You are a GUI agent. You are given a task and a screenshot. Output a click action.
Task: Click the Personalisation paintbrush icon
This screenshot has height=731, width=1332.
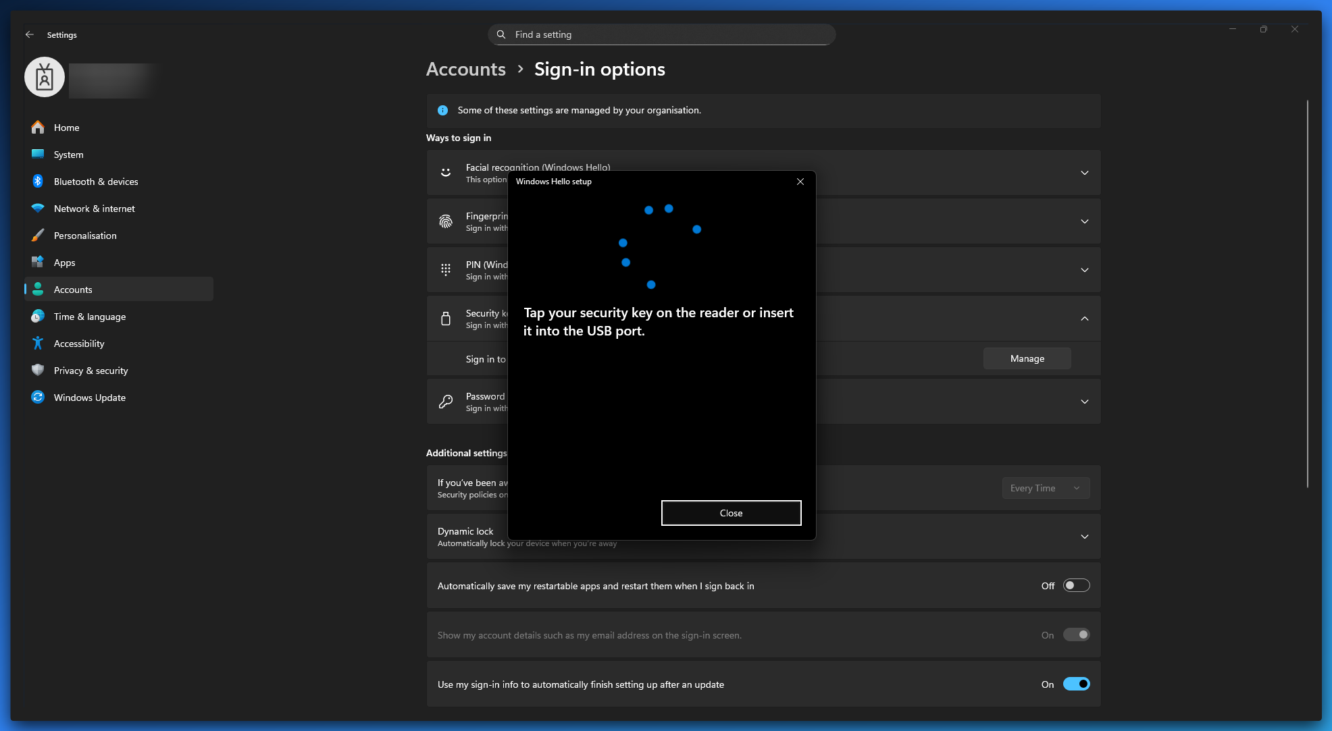click(x=38, y=236)
